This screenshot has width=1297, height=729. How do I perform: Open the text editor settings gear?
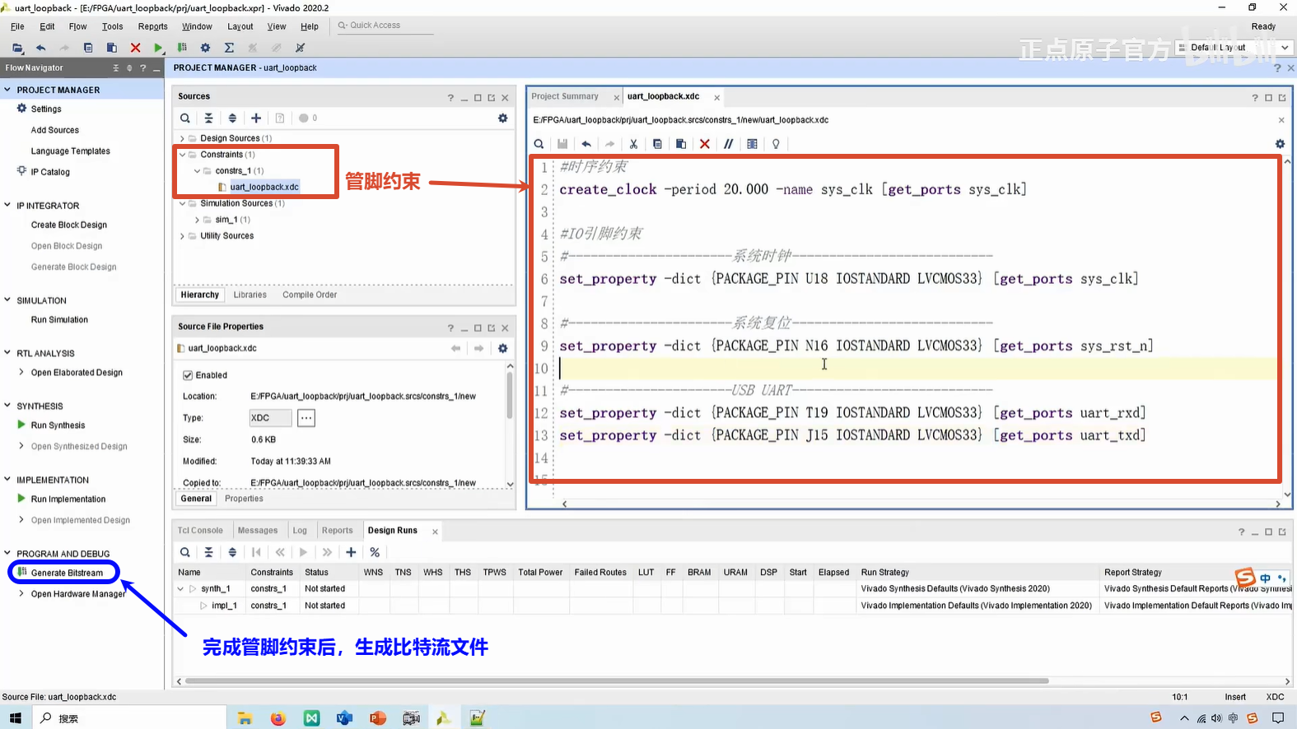tap(1280, 144)
